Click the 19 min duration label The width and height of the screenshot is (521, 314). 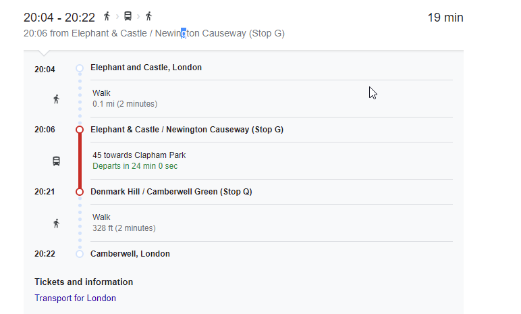pos(445,18)
